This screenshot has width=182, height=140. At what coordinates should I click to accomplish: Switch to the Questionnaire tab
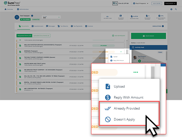point(37,26)
